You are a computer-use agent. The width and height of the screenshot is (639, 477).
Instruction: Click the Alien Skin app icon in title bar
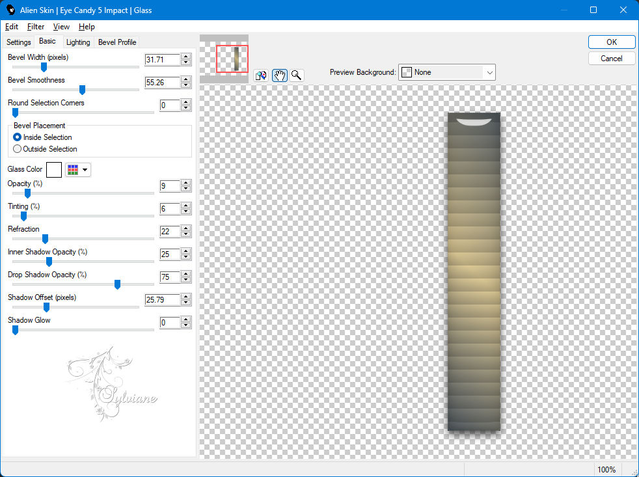tap(10, 10)
